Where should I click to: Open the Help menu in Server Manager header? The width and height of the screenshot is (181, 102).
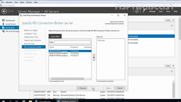point(175,11)
